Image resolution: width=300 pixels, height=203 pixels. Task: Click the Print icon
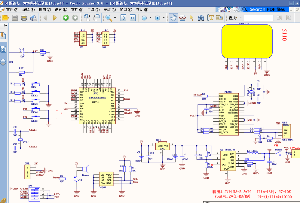24,18
